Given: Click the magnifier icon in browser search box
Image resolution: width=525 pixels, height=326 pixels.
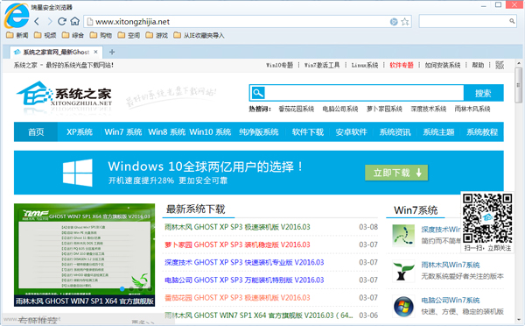Looking at the screenshot, I should [x=512, y=21].
